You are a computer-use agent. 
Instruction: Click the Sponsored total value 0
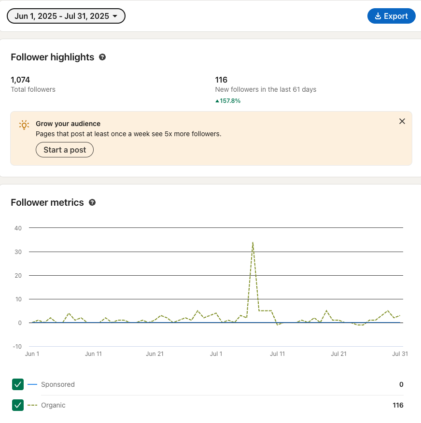pos(401,384)
